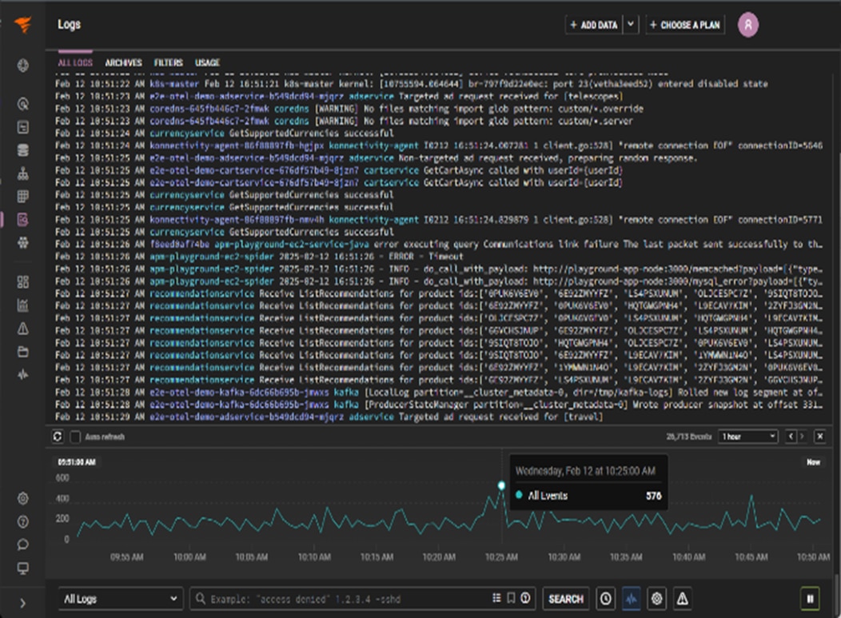Switch to the Archives tab

pyautogui.click(x=123, y=62)
